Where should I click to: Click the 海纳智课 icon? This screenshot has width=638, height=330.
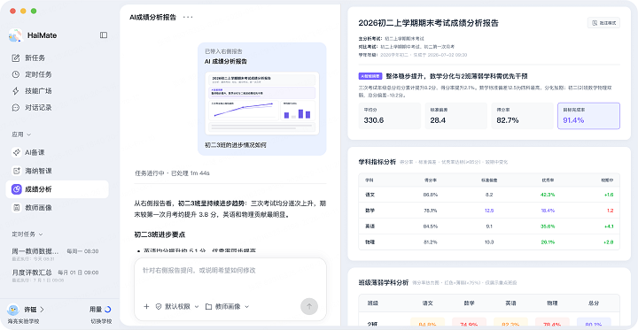pyautogui.click(x=16, y=171)
